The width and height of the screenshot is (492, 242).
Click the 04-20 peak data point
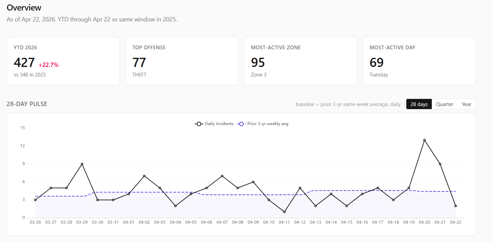(424, 140)
